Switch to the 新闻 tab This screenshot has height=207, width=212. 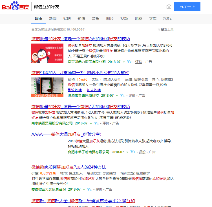53,19
